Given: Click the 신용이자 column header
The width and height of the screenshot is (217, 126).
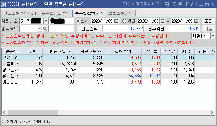Looking at the screenshot, I should [205, 51].
